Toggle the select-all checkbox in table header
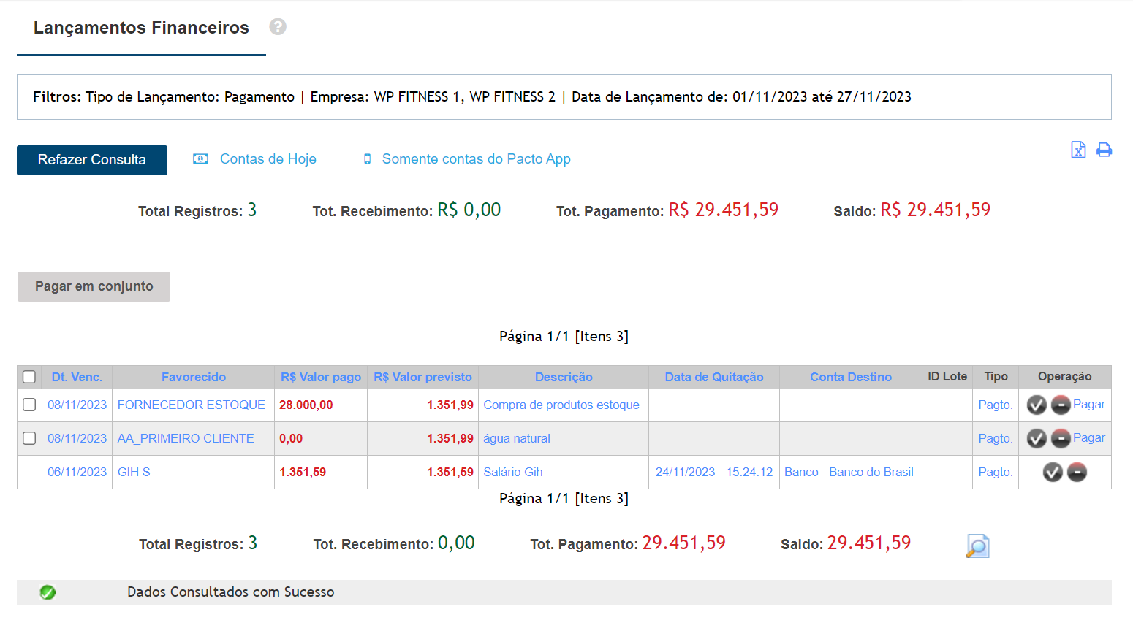Image resolution: width=1133 pixels, height=631 pixels. [29, 377]
